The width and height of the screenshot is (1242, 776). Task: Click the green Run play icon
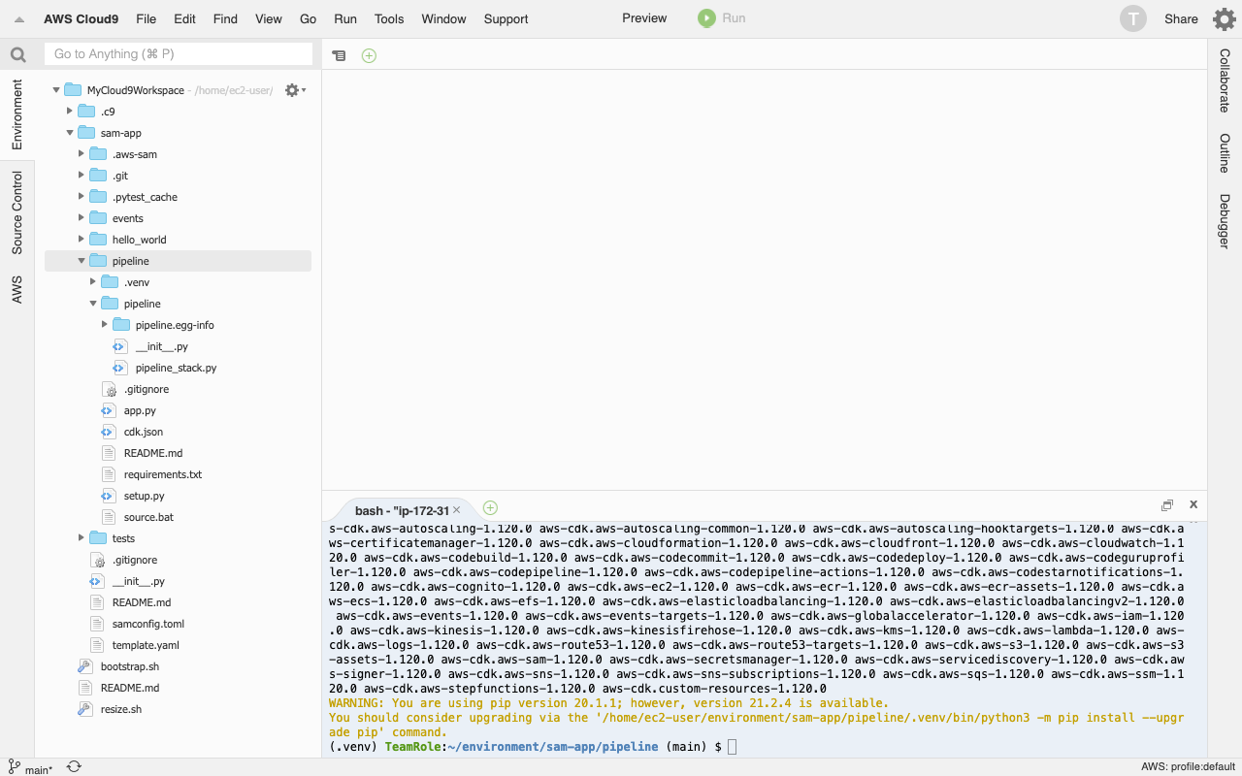point(706,18)
